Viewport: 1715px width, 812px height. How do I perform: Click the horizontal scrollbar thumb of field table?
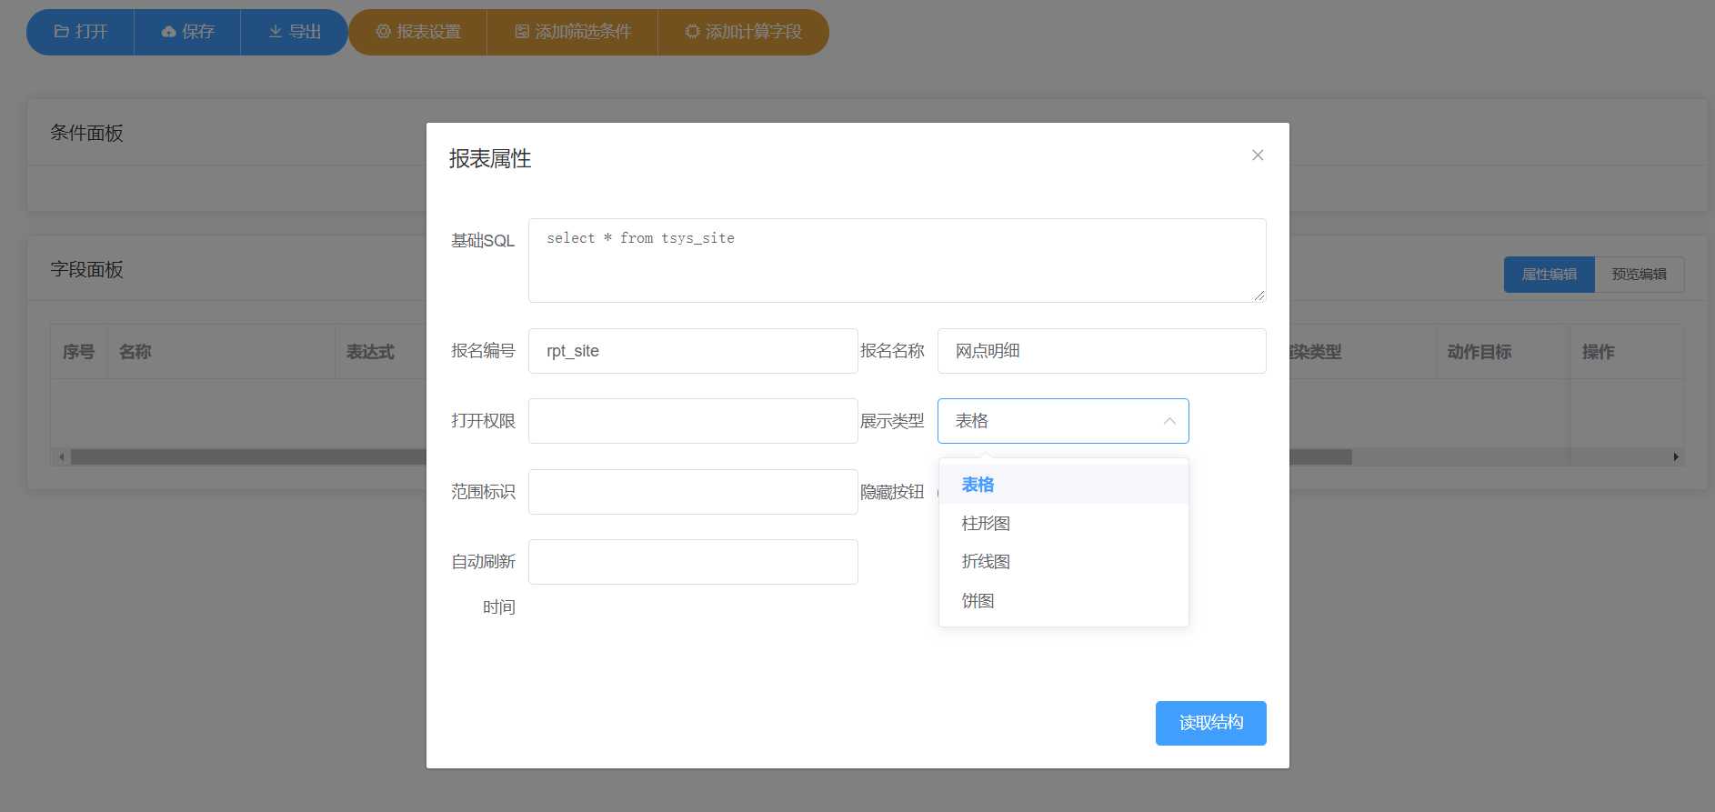[x=711, y=457]
